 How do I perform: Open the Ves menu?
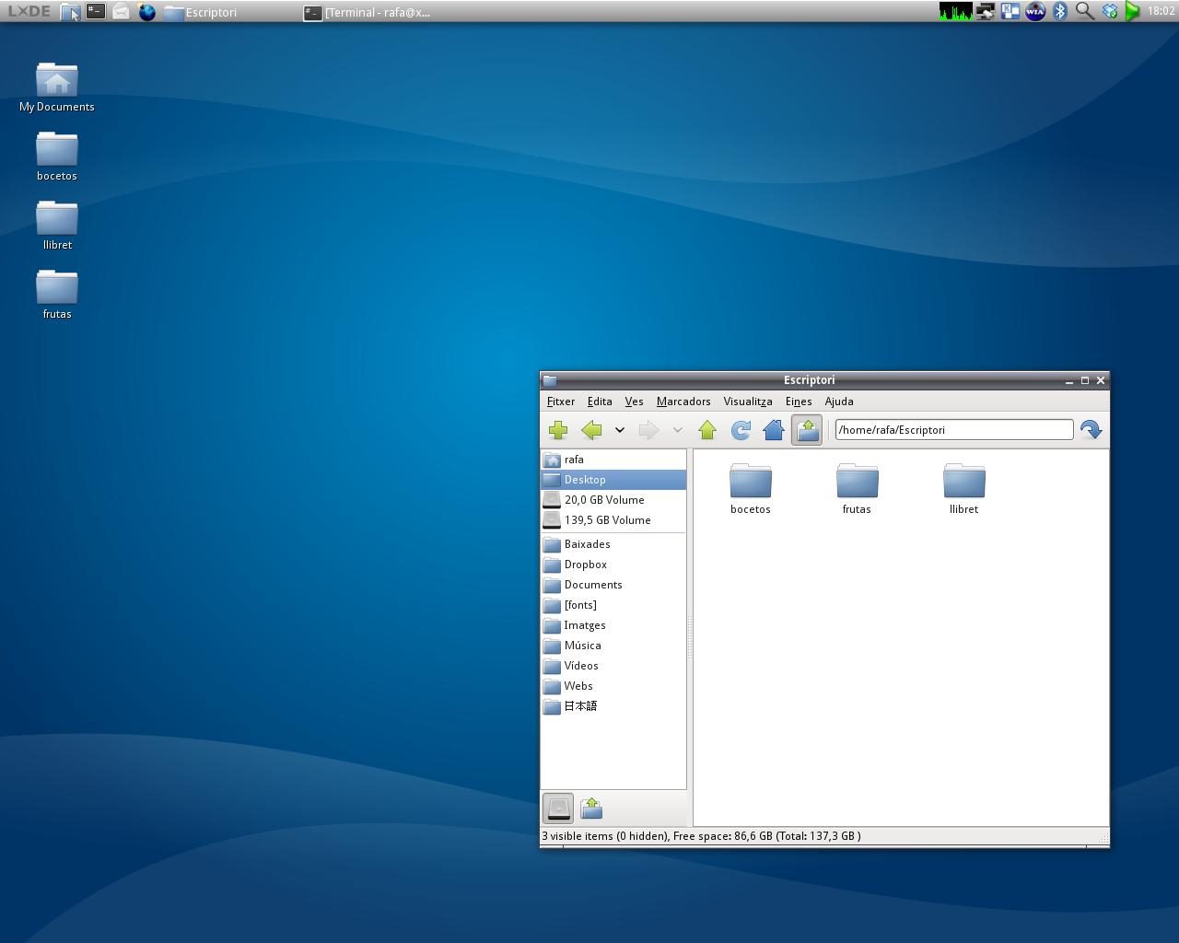pos(634,402)
